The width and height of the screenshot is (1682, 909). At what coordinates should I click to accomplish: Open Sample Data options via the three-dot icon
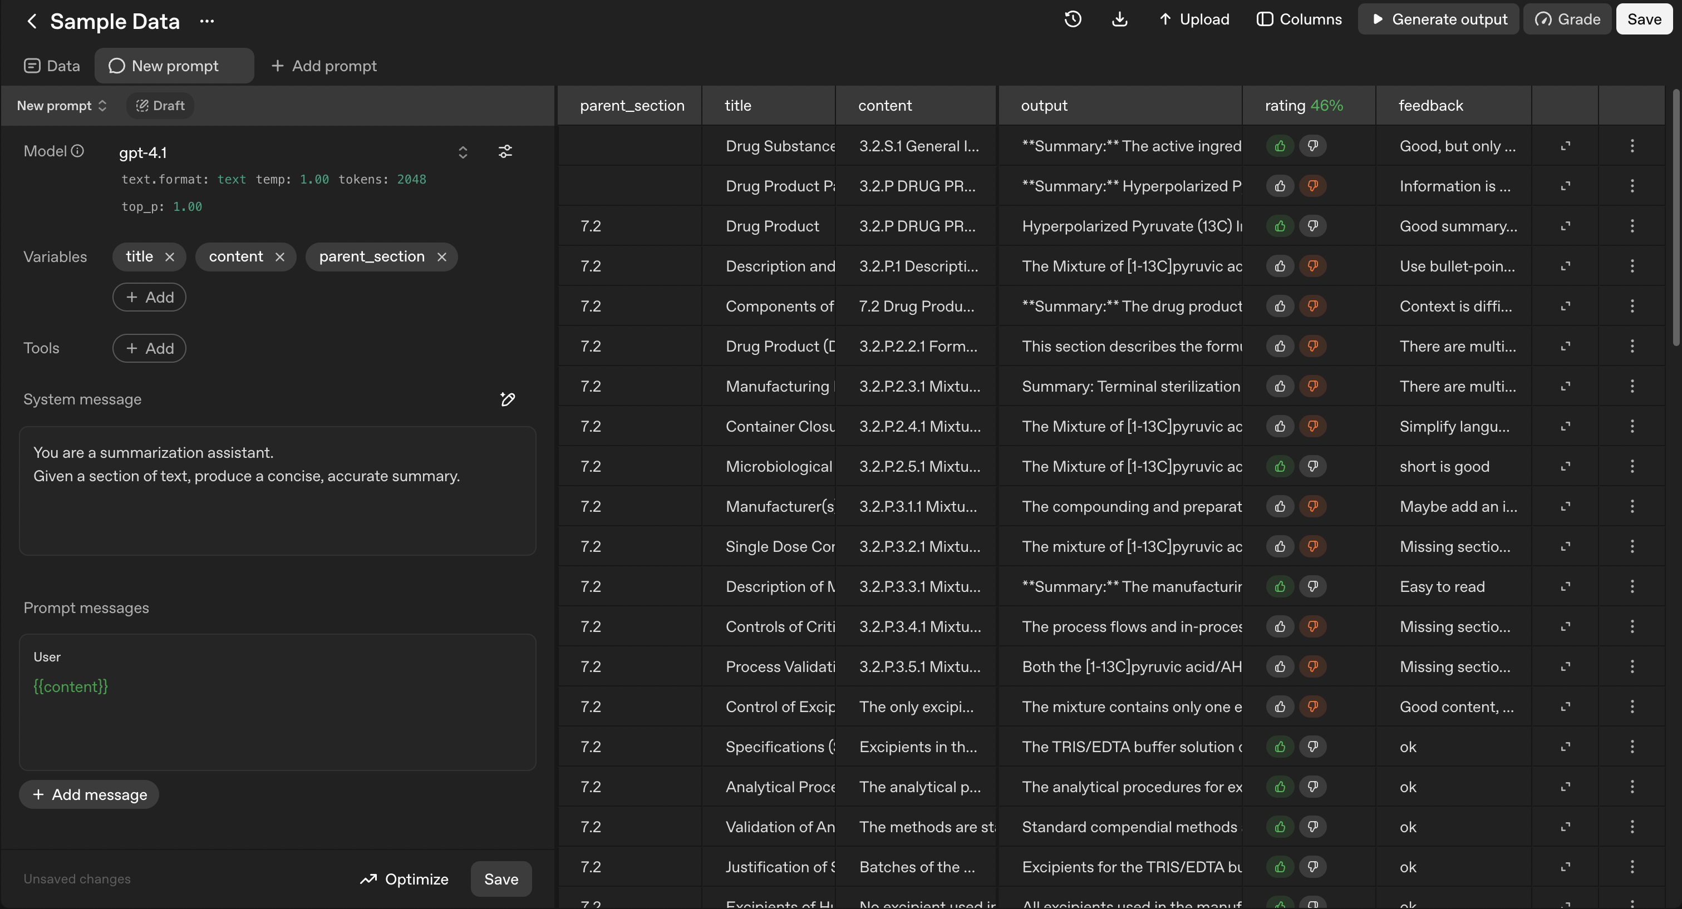[x=207, y=21]
